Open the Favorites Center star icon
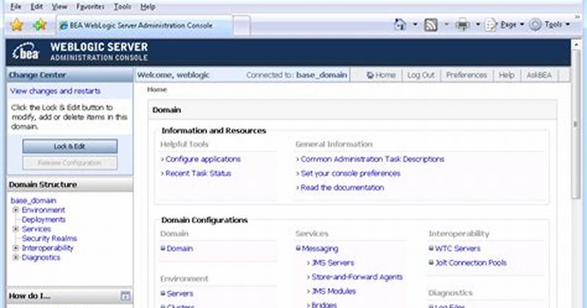587x308 pixels. (x=17, y=25)
